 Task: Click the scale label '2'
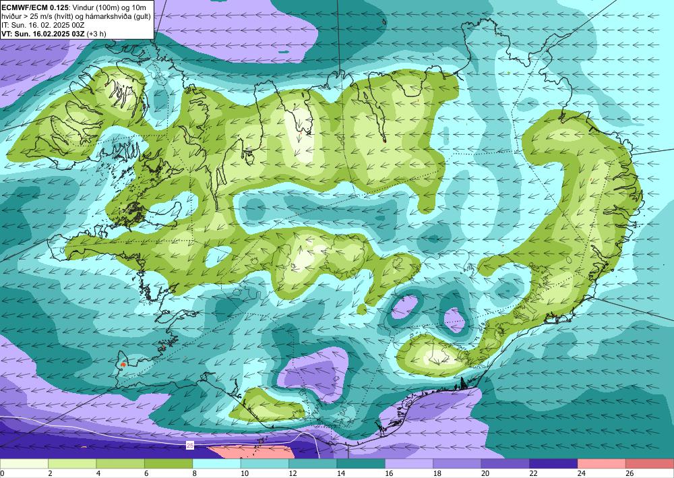click(51, 473)
